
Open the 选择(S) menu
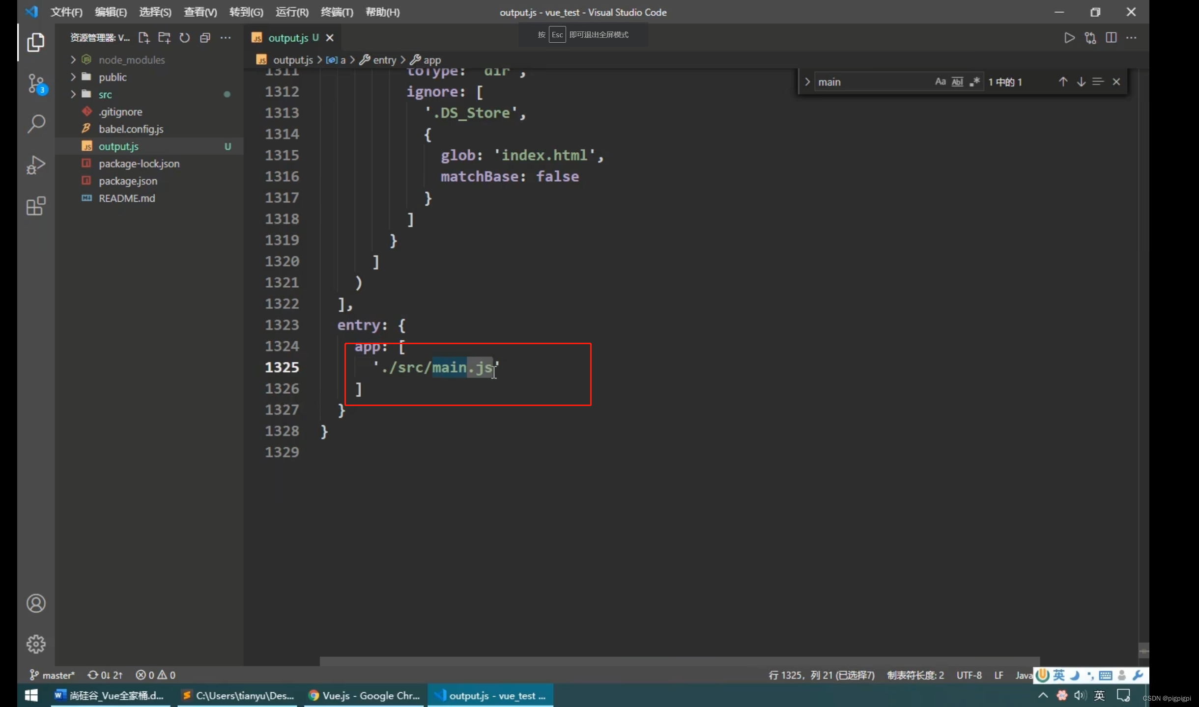155,12
